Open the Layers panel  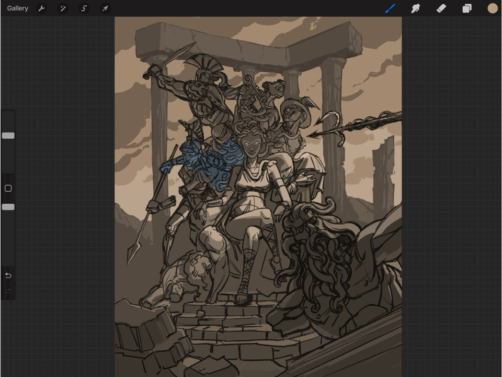click(467, 8)
